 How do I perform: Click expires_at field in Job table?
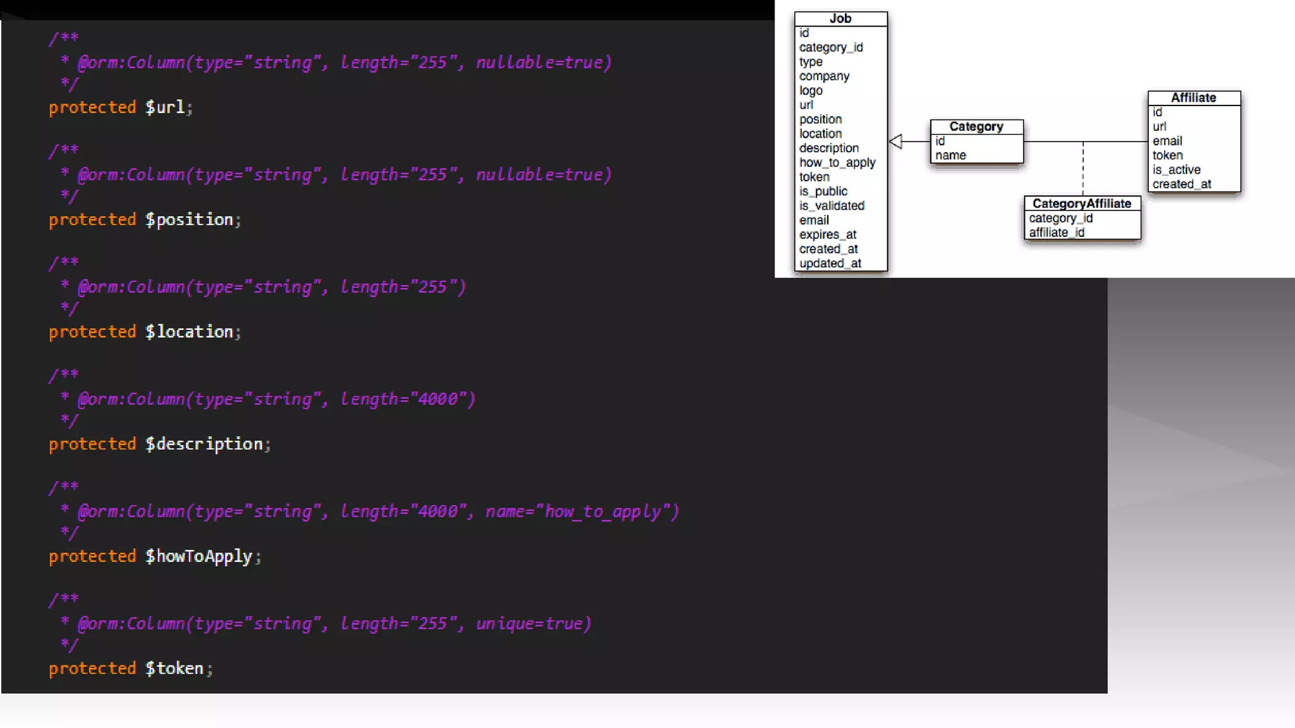[x=828, y=234]
